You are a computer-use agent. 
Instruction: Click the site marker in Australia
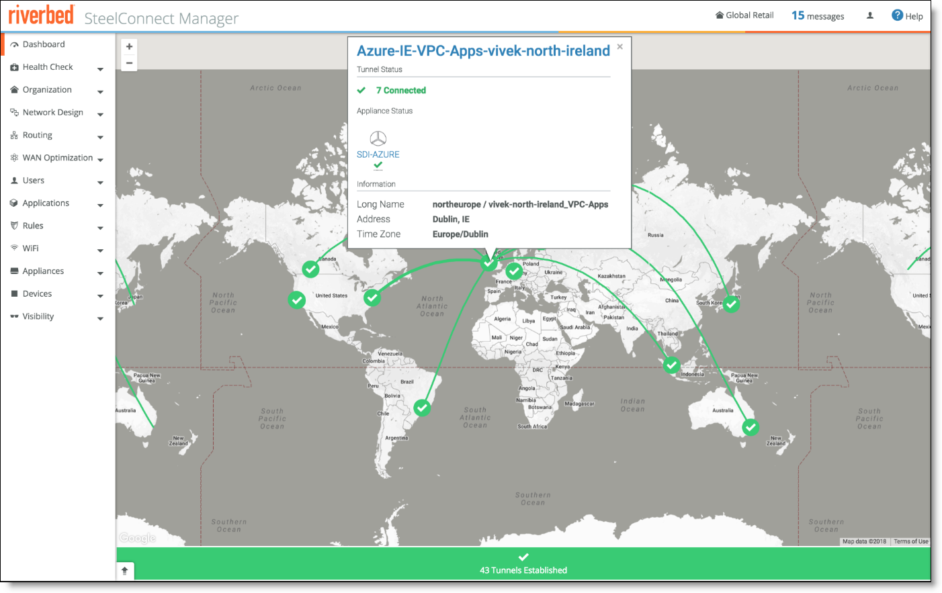751,427
